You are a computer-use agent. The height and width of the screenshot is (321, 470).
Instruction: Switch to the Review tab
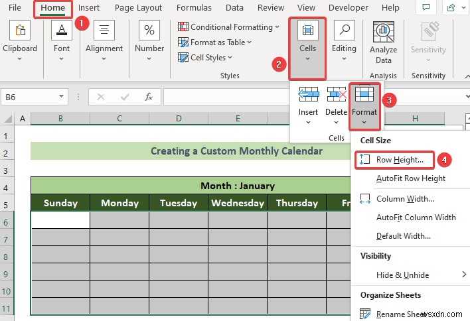(271, 7)
